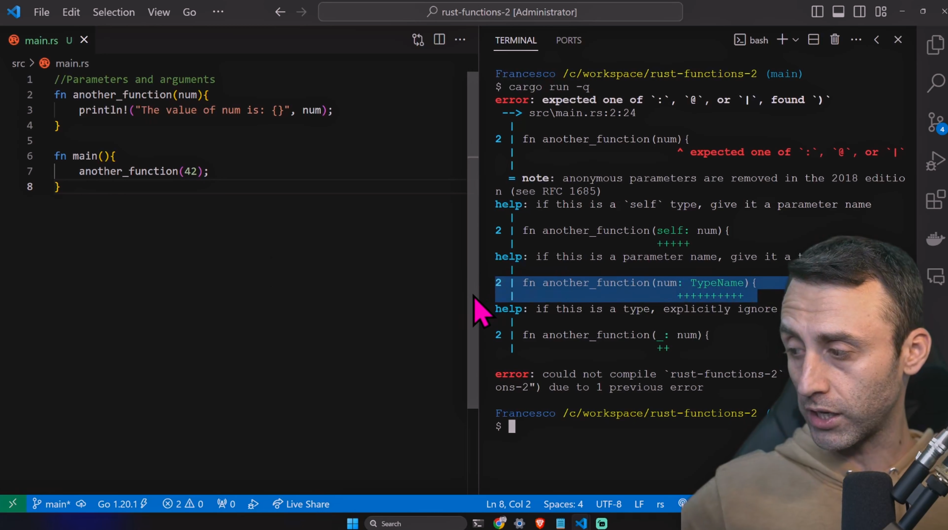This screenshot has height=530, width=948.
Task: Change indentation via Spaces: 4 status item
Action: click(563, 504)
